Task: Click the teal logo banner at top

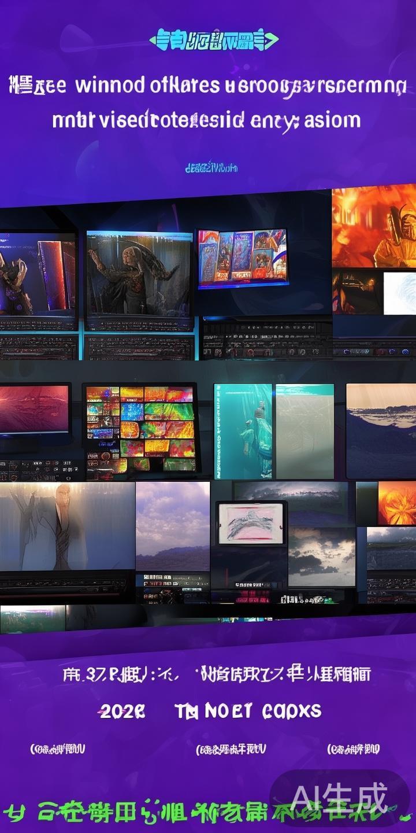Action: click(214, 41)
